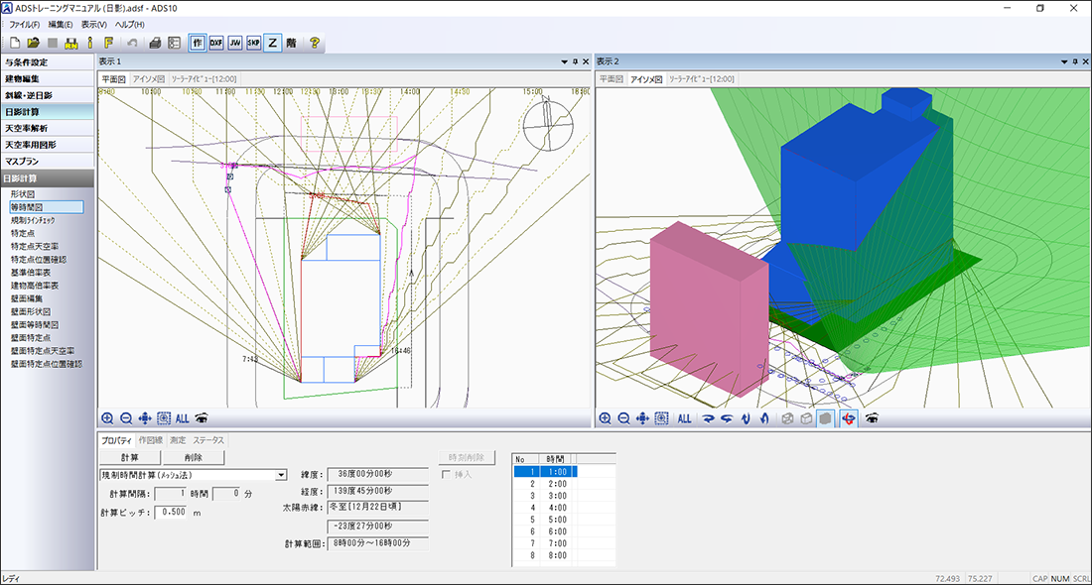Image resolution: width=1092 pixels, height=585 pixels.
Task: Open the 表示1 pane dropdown arrow
Action: point(564,61)
